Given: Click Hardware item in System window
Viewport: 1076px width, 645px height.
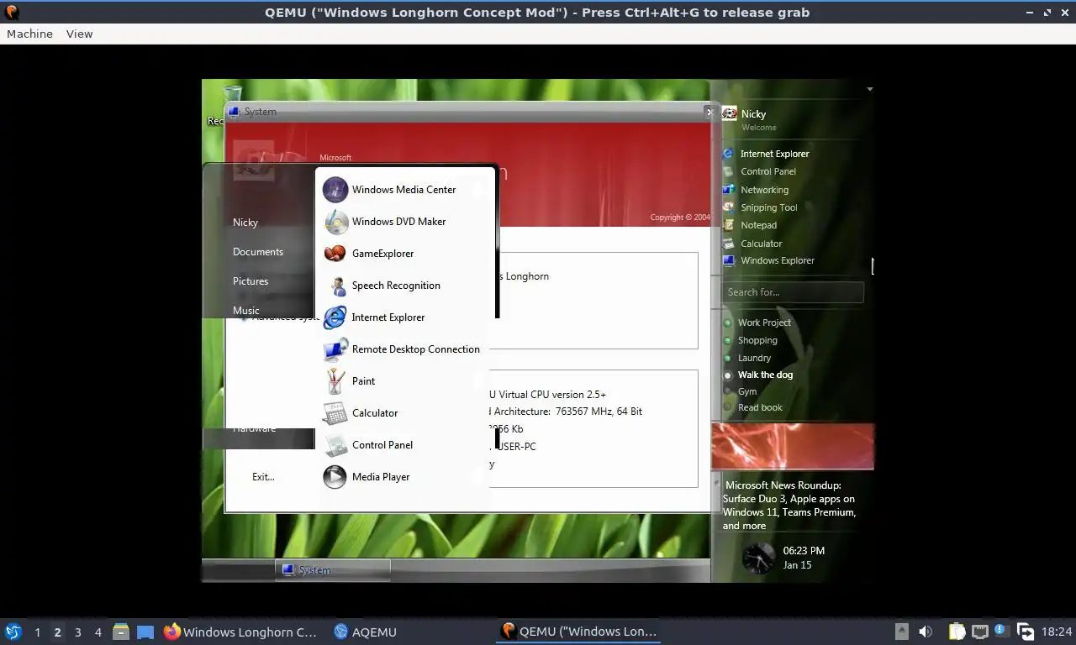Looking at the screenshot, I should 254,428.
